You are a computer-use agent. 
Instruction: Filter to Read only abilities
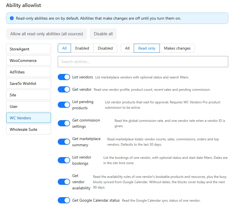point(147,48)
